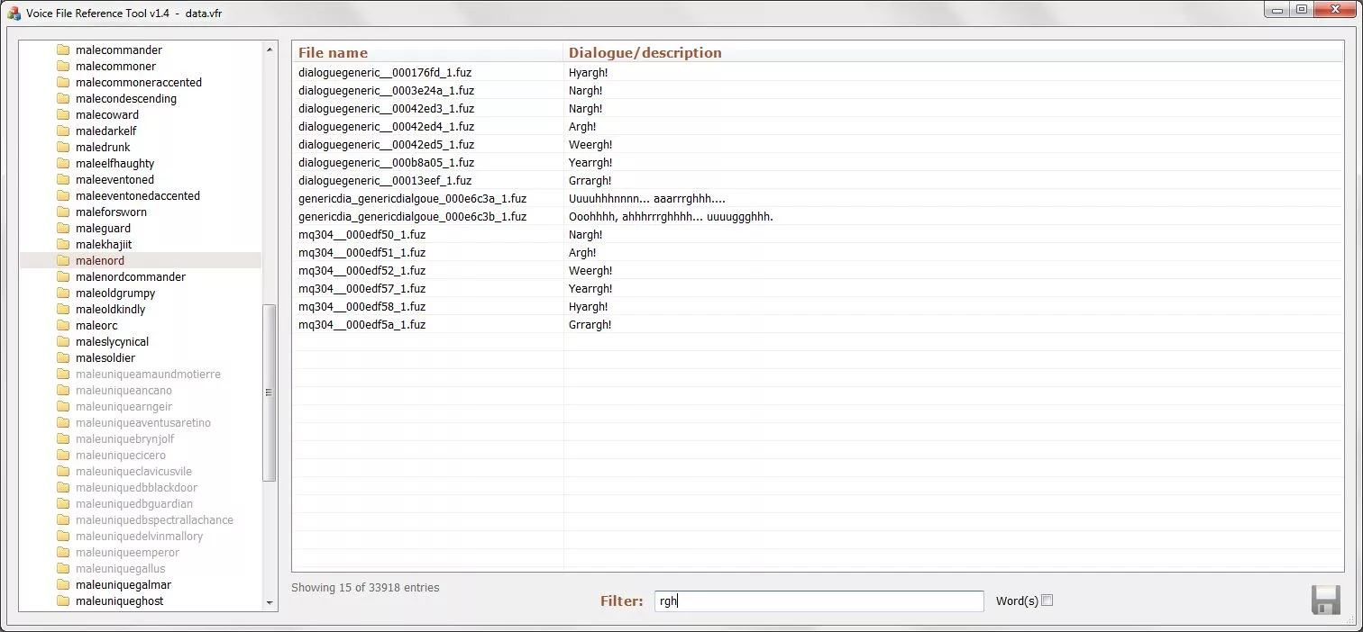
Task: Click into the Filter text field
Action: pos(819,601)
